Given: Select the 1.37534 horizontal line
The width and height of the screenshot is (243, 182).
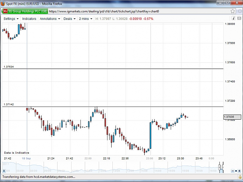Looking at the screenshot, I should click(x=113, y=69).
